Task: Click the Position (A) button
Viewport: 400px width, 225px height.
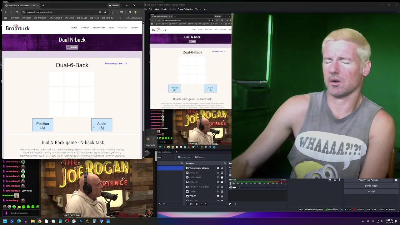Action: click(x=42, y=125)
